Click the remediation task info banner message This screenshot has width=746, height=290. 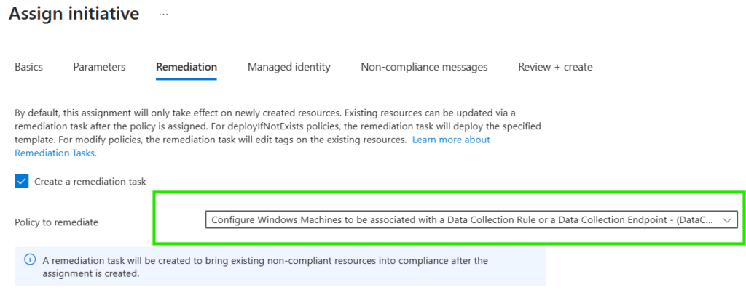[x=265, y=267]
